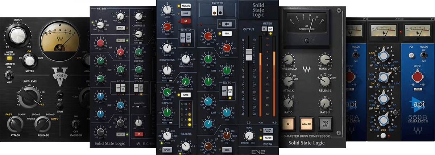Click the compressor RATIO knob in EV2

[x=167, y=48]
